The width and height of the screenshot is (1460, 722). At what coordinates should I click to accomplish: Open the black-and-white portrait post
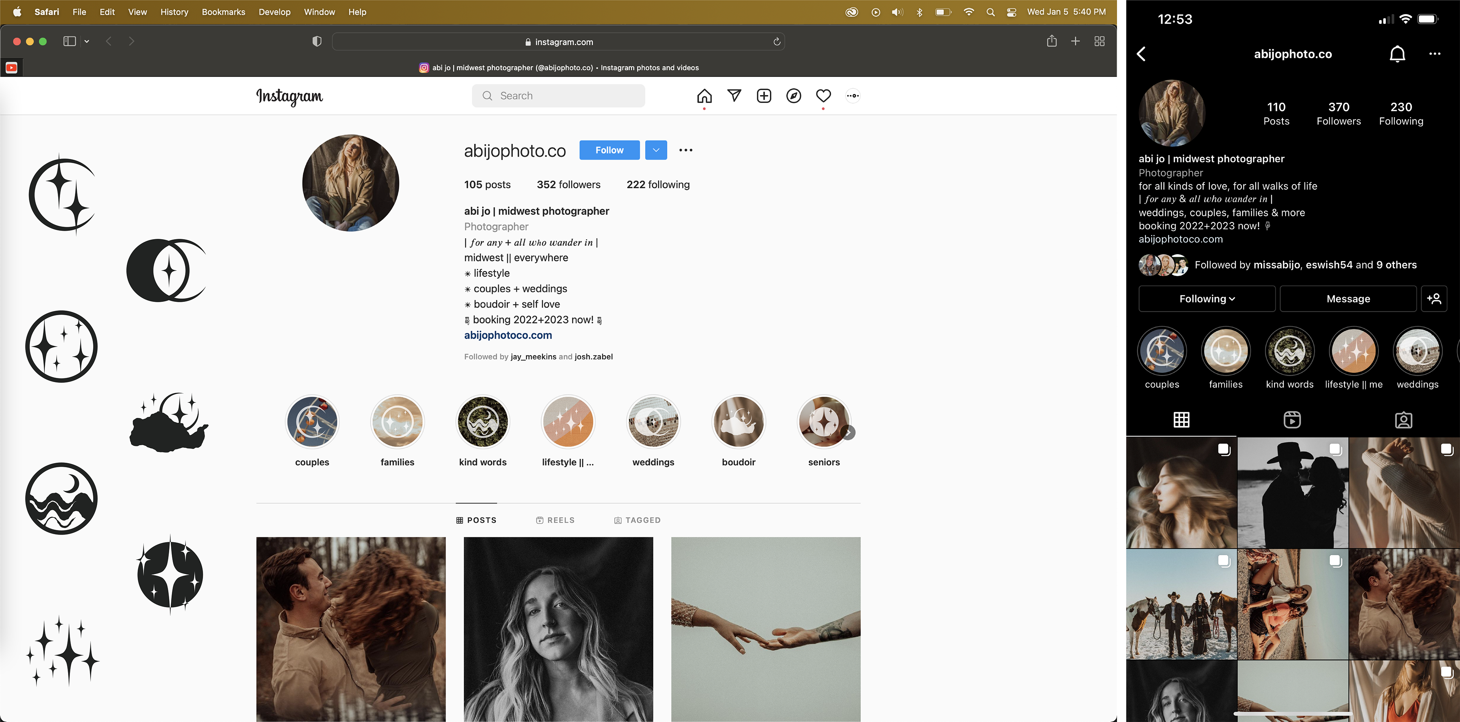[x=558, y=629]
